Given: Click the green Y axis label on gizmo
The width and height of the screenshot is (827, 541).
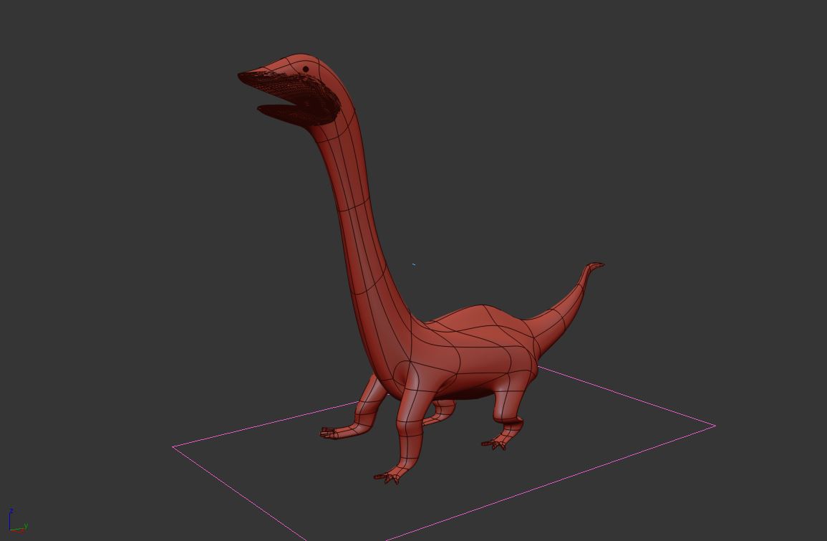Looking at the screenshot, I should coord(26,526).
